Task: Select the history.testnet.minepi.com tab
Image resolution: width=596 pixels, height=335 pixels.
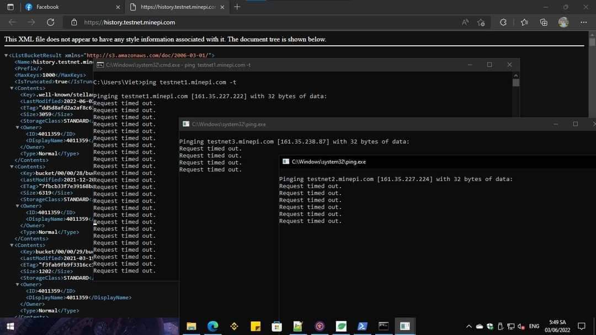Action: click(178, 7)
